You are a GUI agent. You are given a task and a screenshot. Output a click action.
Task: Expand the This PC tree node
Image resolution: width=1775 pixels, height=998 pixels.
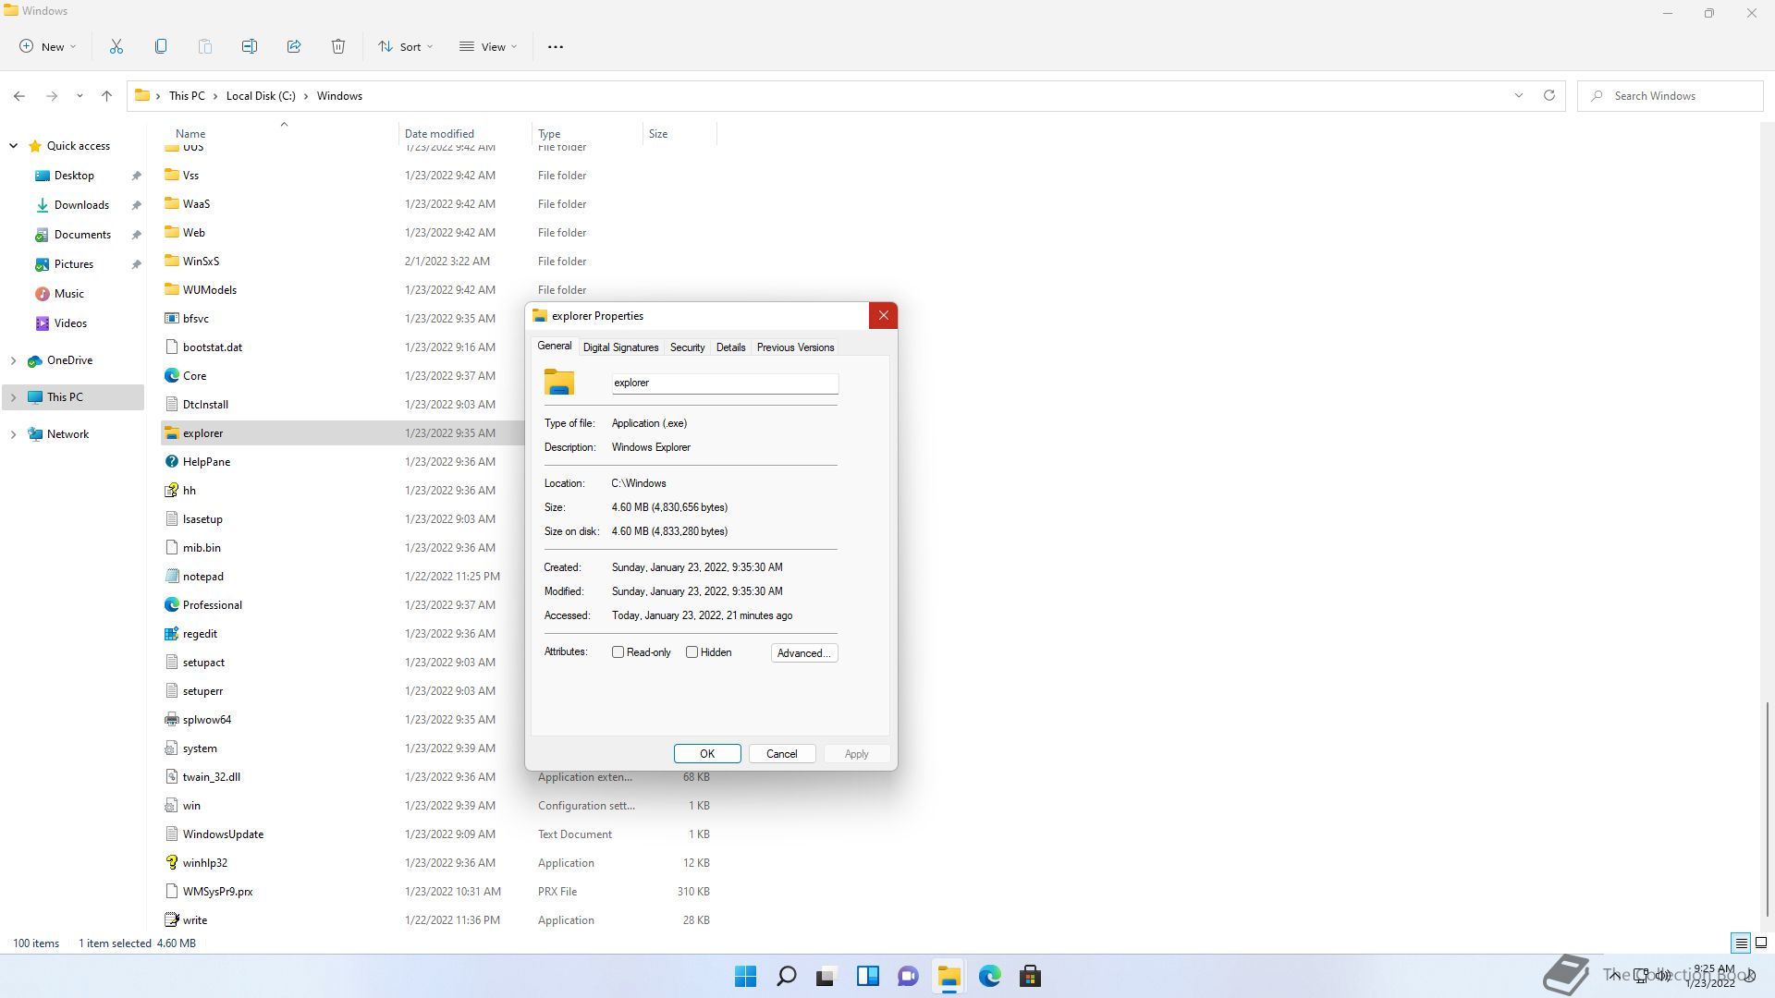[13, 397]
